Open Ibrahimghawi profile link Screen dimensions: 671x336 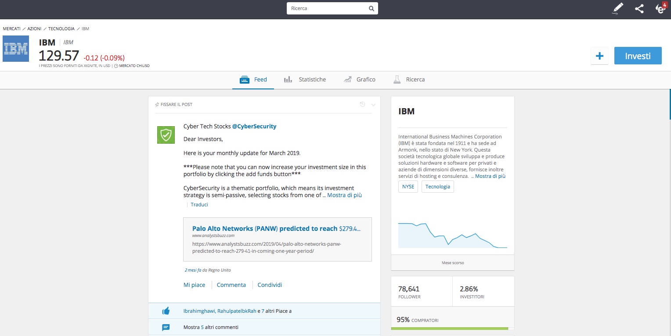pos(199,311)
